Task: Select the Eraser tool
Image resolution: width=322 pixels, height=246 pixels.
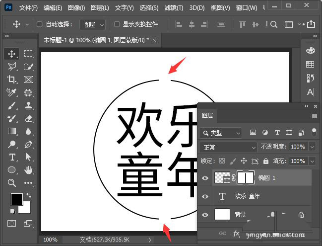Action: [29, 119]
